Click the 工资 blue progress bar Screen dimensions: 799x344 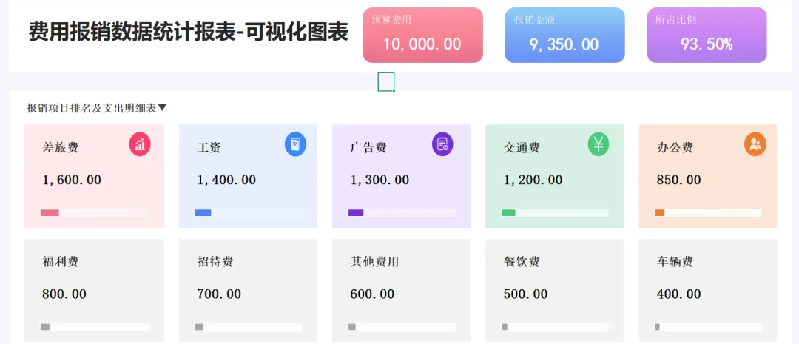(203, 213)
